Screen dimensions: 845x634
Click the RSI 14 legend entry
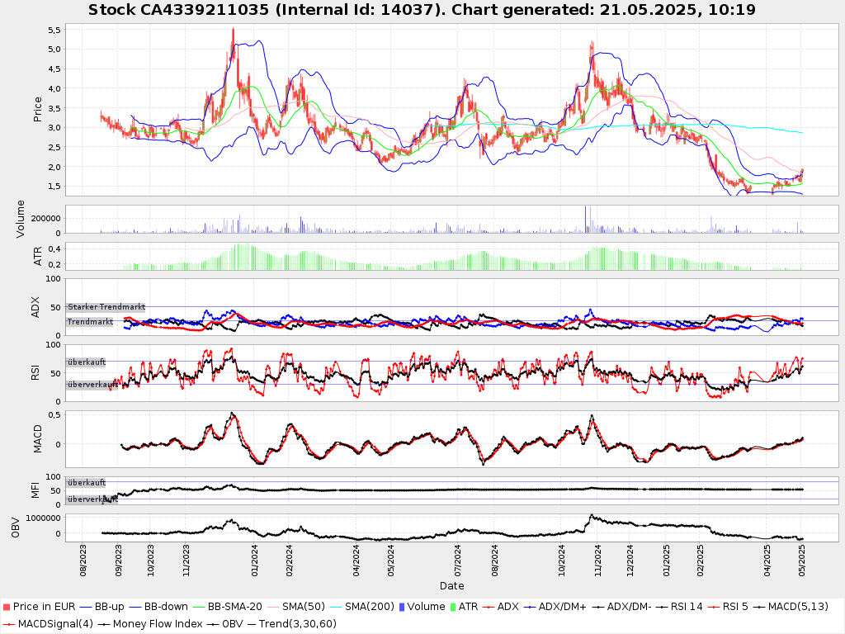[x=679, y=607]
